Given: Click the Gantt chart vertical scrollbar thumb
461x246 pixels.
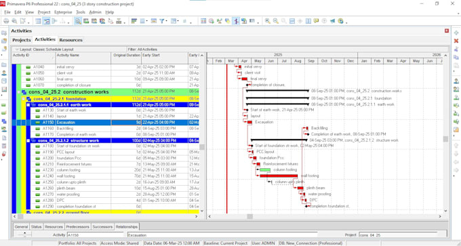Looking at the screenshot, I should (445, 139).
